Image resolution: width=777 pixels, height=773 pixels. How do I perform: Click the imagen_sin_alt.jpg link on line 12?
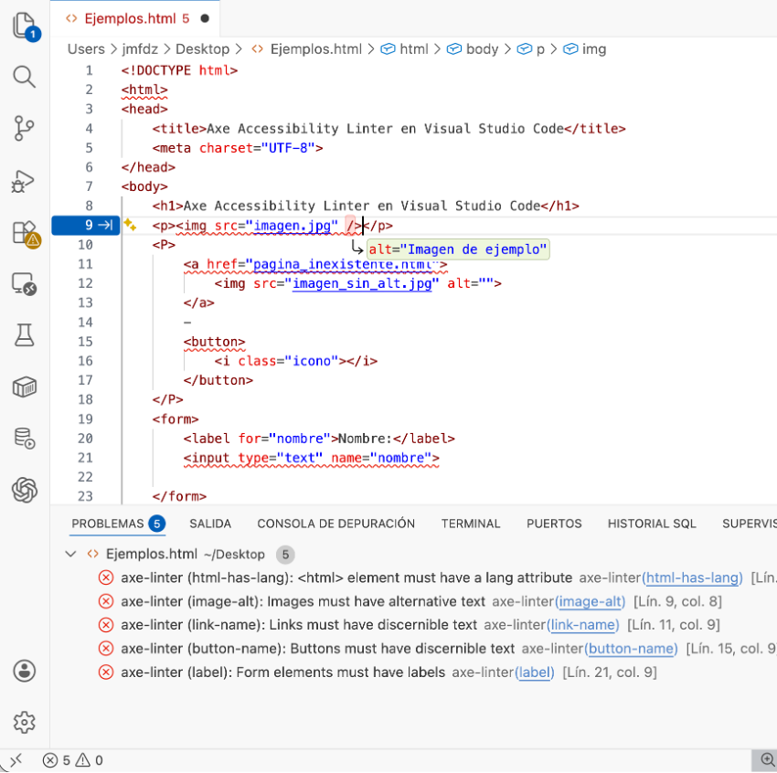362,284
